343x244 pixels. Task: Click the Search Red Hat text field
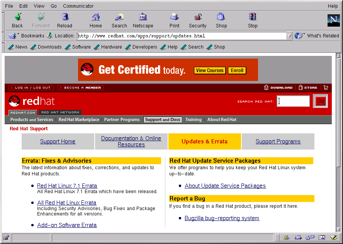click(293, 101)
